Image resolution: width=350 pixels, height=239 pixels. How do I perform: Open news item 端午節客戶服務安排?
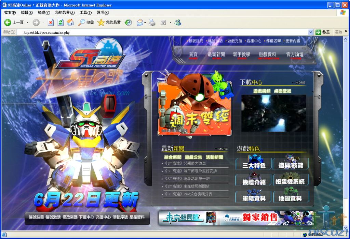(190, 171)
